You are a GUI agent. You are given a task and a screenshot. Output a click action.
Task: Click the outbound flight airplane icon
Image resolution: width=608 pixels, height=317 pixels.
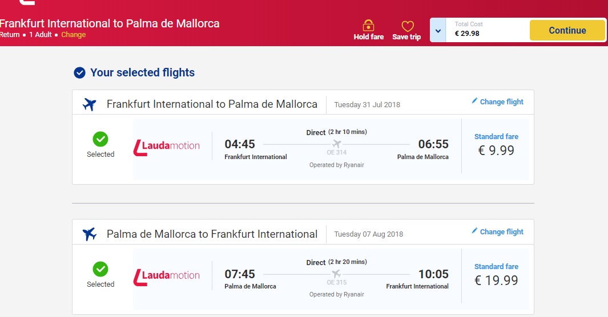[90, 104]
